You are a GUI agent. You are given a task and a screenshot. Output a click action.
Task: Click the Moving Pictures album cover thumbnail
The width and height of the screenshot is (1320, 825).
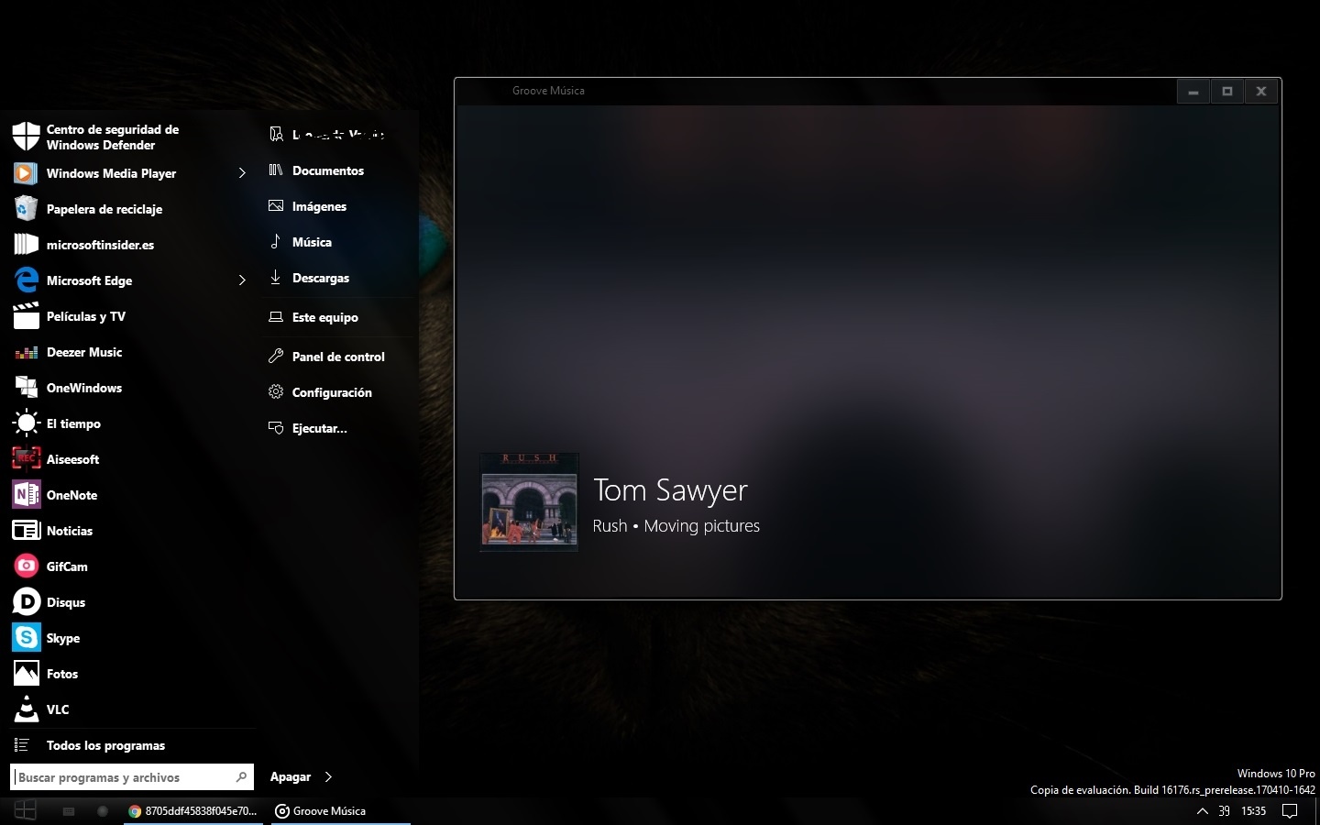(529, 501)
